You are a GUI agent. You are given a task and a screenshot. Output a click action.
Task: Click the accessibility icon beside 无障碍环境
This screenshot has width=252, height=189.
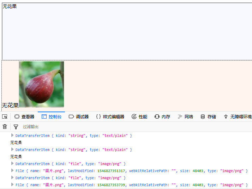[x=226, y=116]
